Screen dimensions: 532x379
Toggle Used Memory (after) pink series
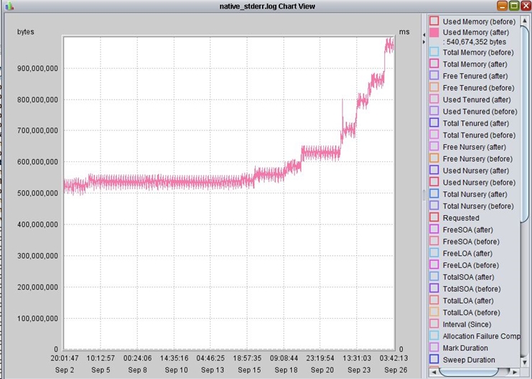pyautogui.click(x=434, y=32)
